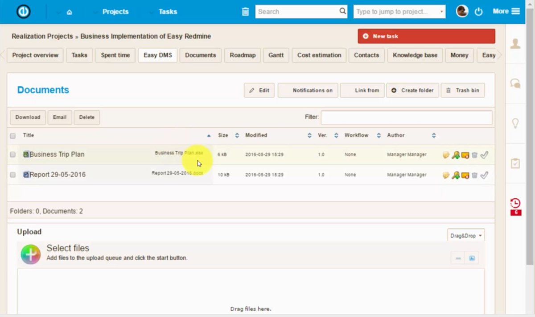
Task: Click the envelope email icon for Report 29-05-2016
Action: tap(465, 175)
